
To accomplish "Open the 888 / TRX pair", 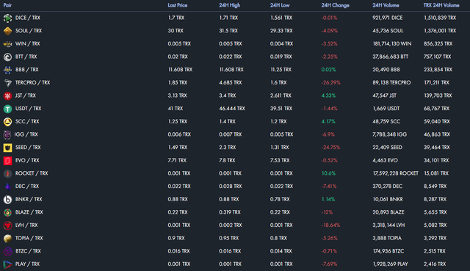I will pyautogui.click(x=27, y=69).
